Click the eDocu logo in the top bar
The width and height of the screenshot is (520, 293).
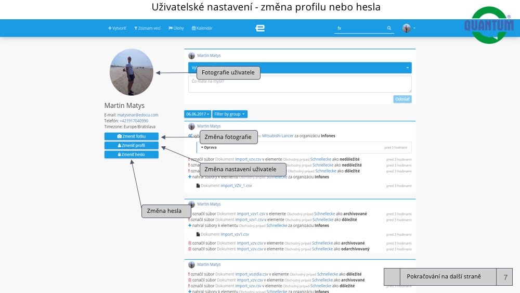tap(260, 28)
